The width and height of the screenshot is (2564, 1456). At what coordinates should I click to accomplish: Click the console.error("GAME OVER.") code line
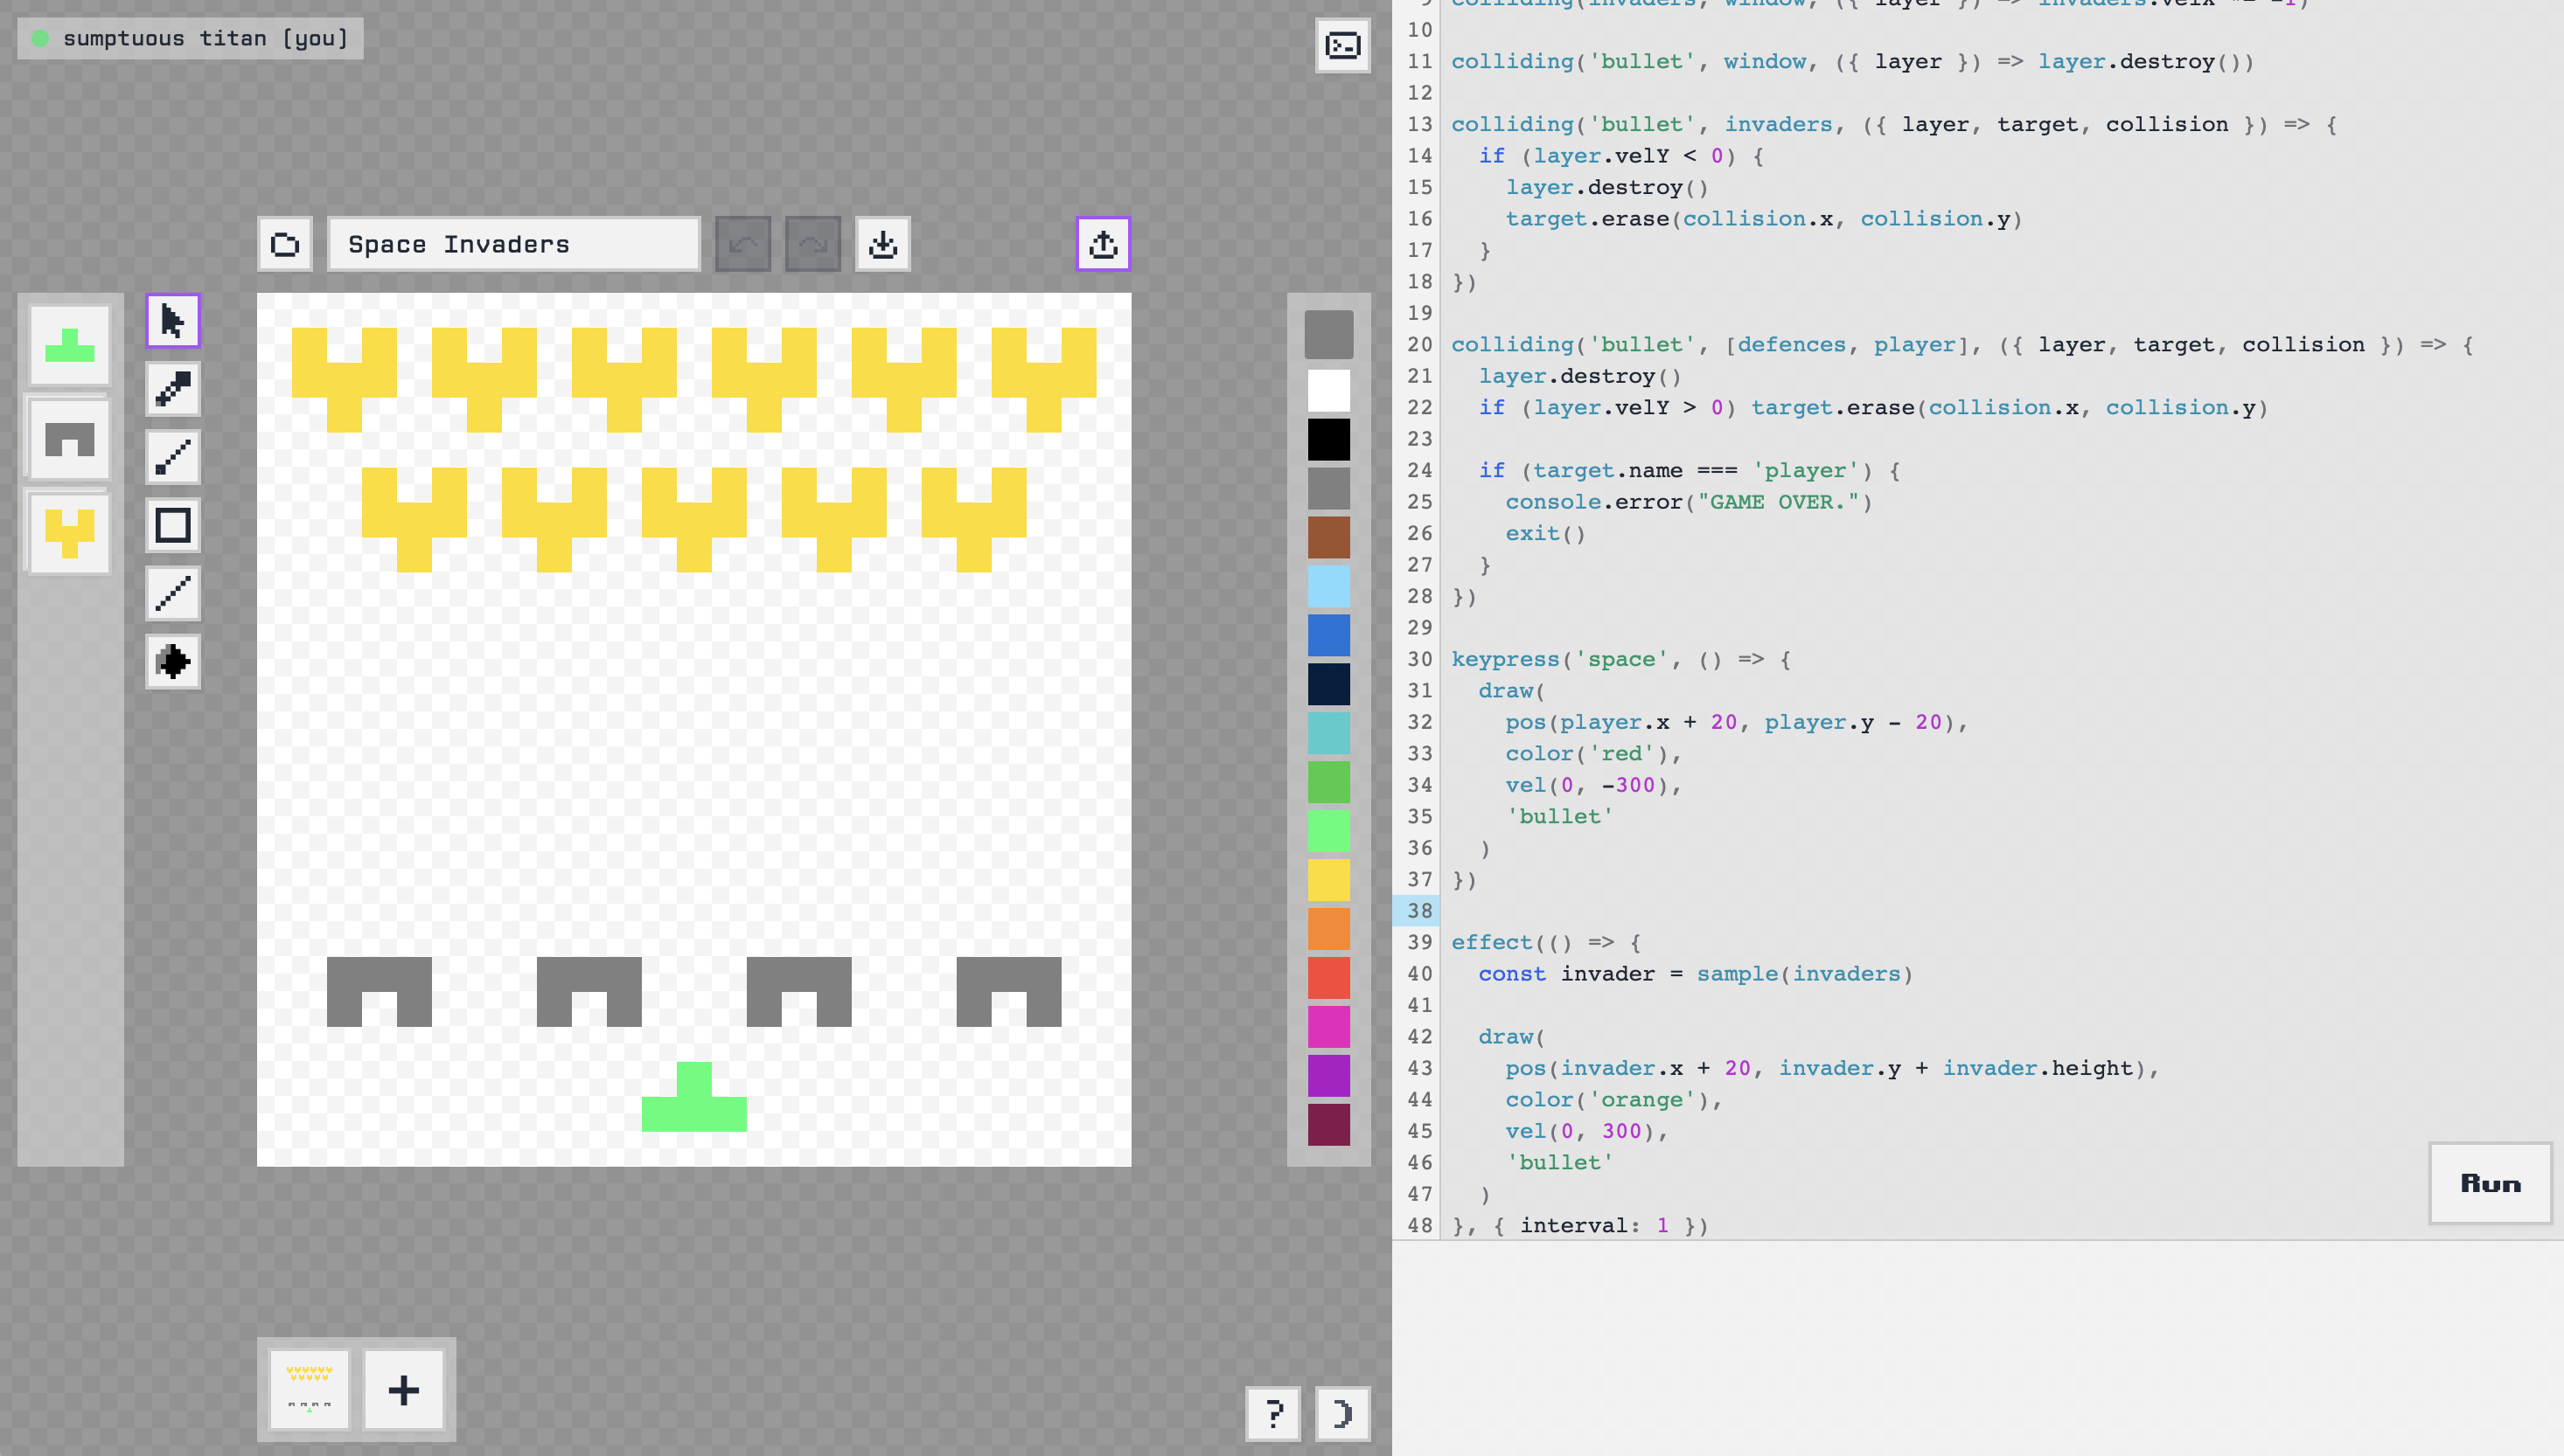tap(1689, 502)
